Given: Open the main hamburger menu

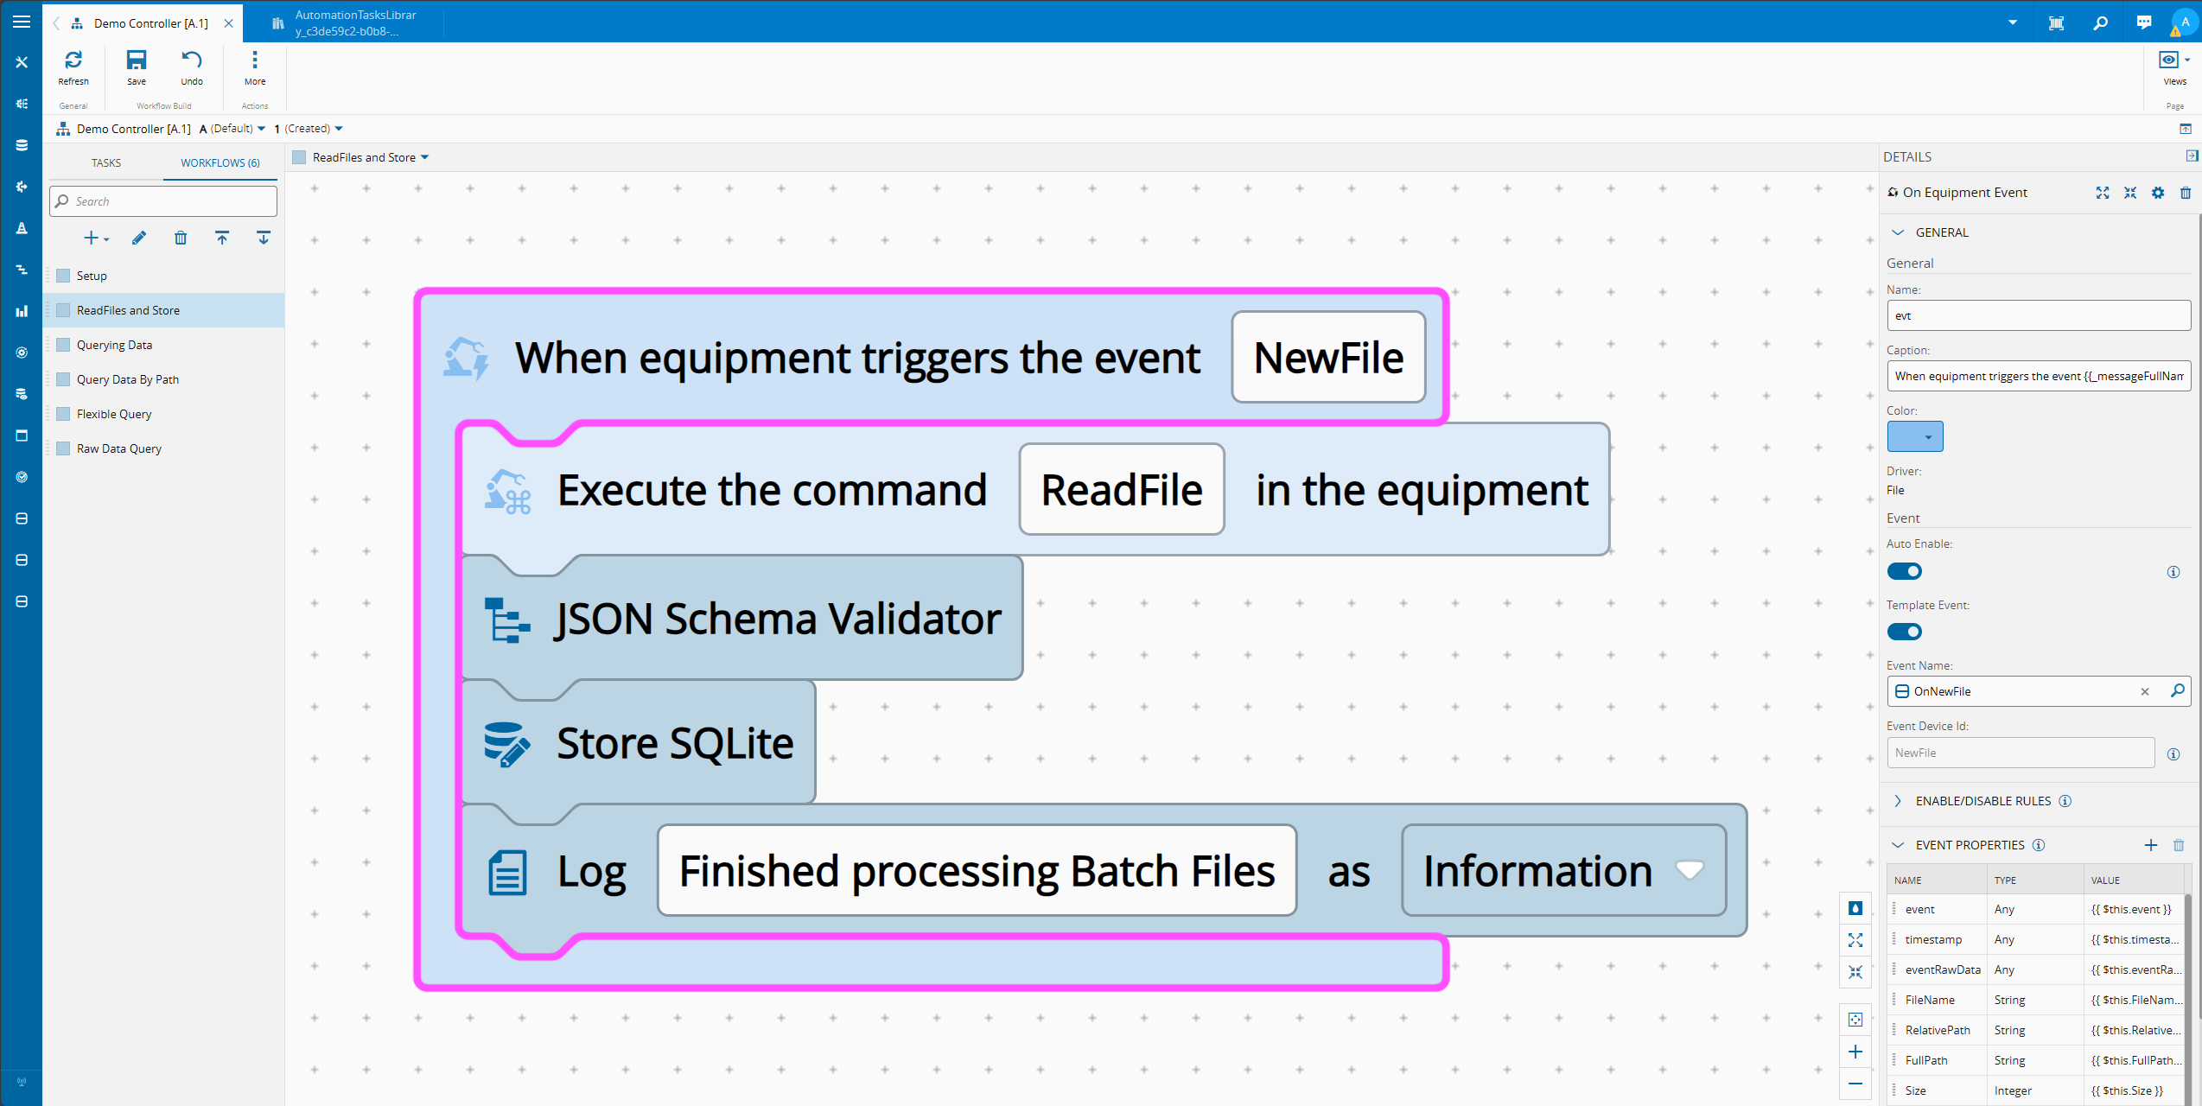Looking at the screenshot, I should 22,22.
